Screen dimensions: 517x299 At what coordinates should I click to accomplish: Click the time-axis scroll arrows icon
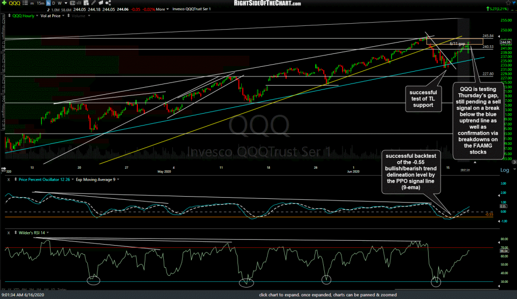pos(4,169)
